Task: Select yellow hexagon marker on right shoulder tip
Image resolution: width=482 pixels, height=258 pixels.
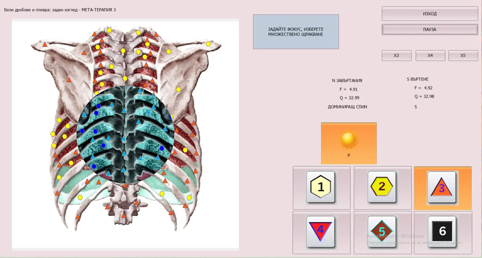Action: [x=208, y=44]
